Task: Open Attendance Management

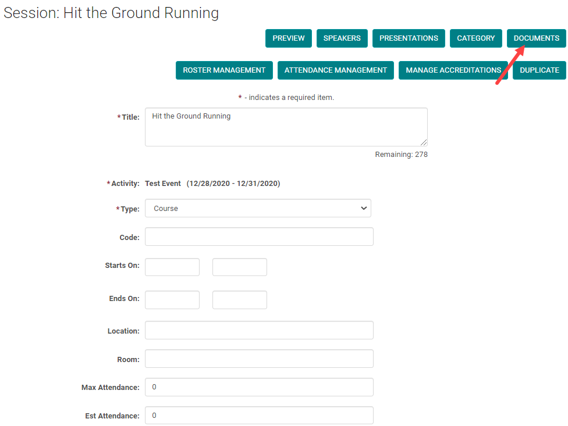Action: pyautogui.click(x=335, y=70)
